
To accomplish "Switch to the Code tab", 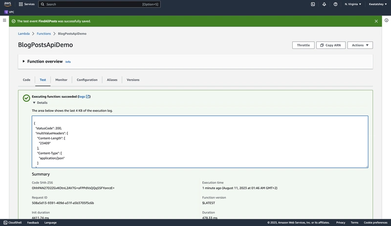I will coord(26,80).
